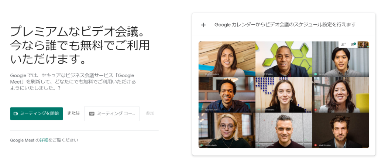This screenshot has height=160, width=378.
Task: Select the Spencer Kacey video tile
Action: coord(227,95)
